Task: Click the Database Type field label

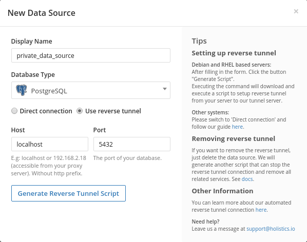Action: pyautogui.click(x=33, y=75)
